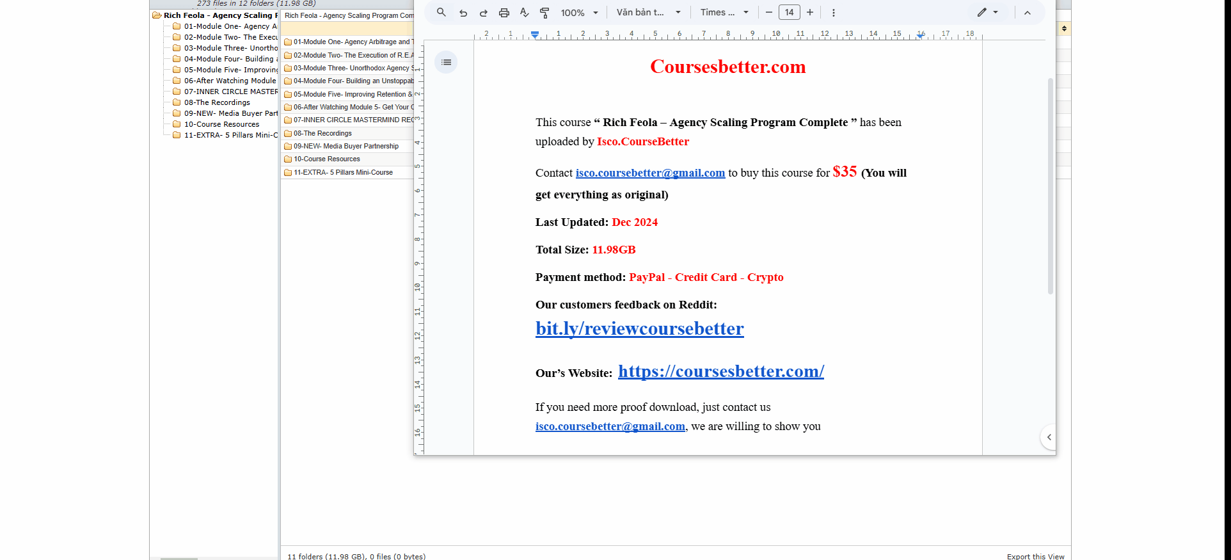Select 05-Module Five in the folder tree

tap(225, 70)
